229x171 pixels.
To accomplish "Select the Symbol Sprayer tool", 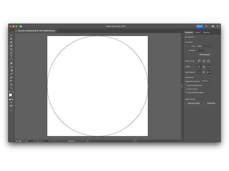I will [11, 77].
